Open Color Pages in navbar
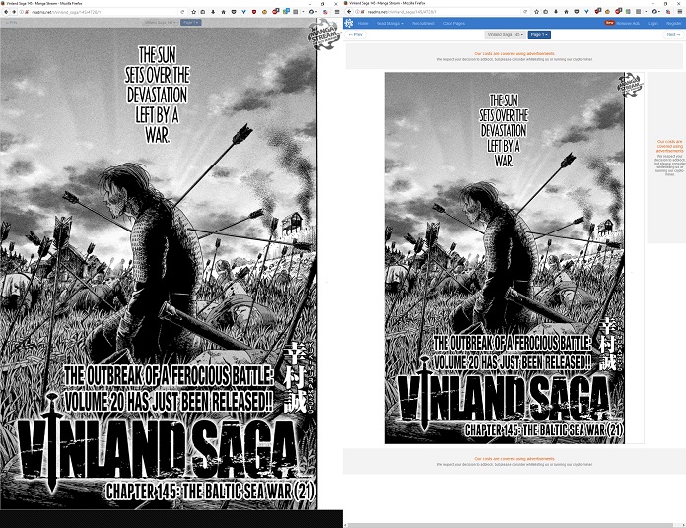Viewport: 686px width, 528px height. tap(453, 24)
